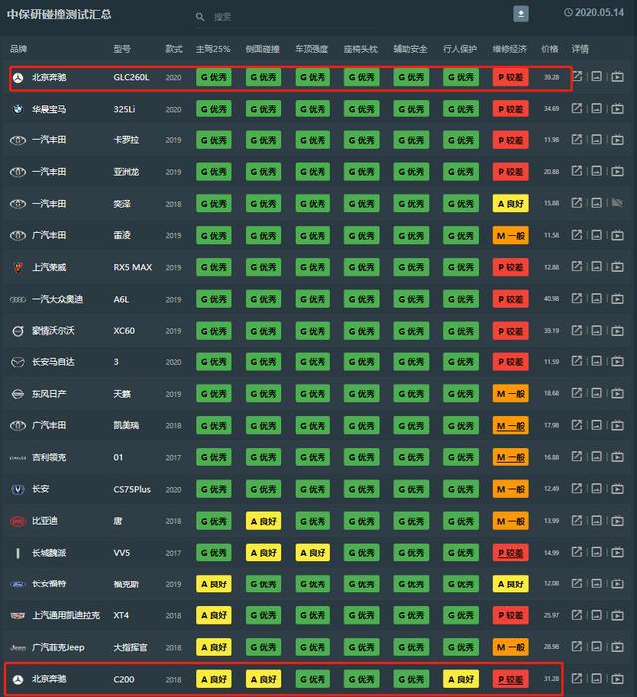Screen dimensions: 637x697
Task: Sort by the 车顶强度 column header
Action: tap(312, 49)
